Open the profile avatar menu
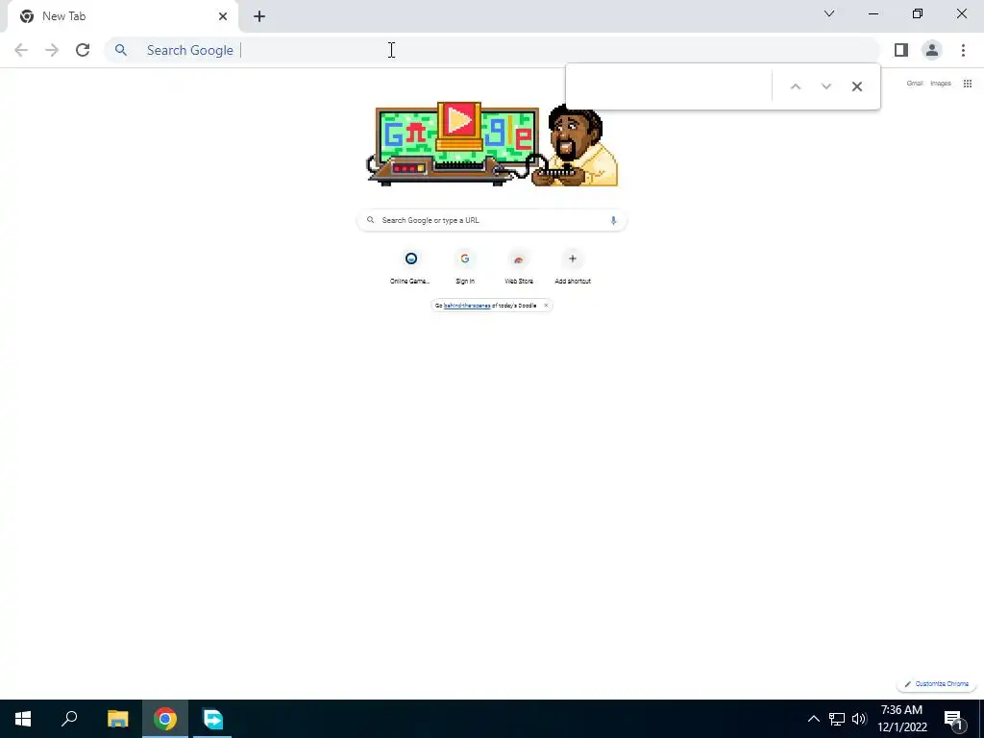The image size is (984, 738). 932,50
